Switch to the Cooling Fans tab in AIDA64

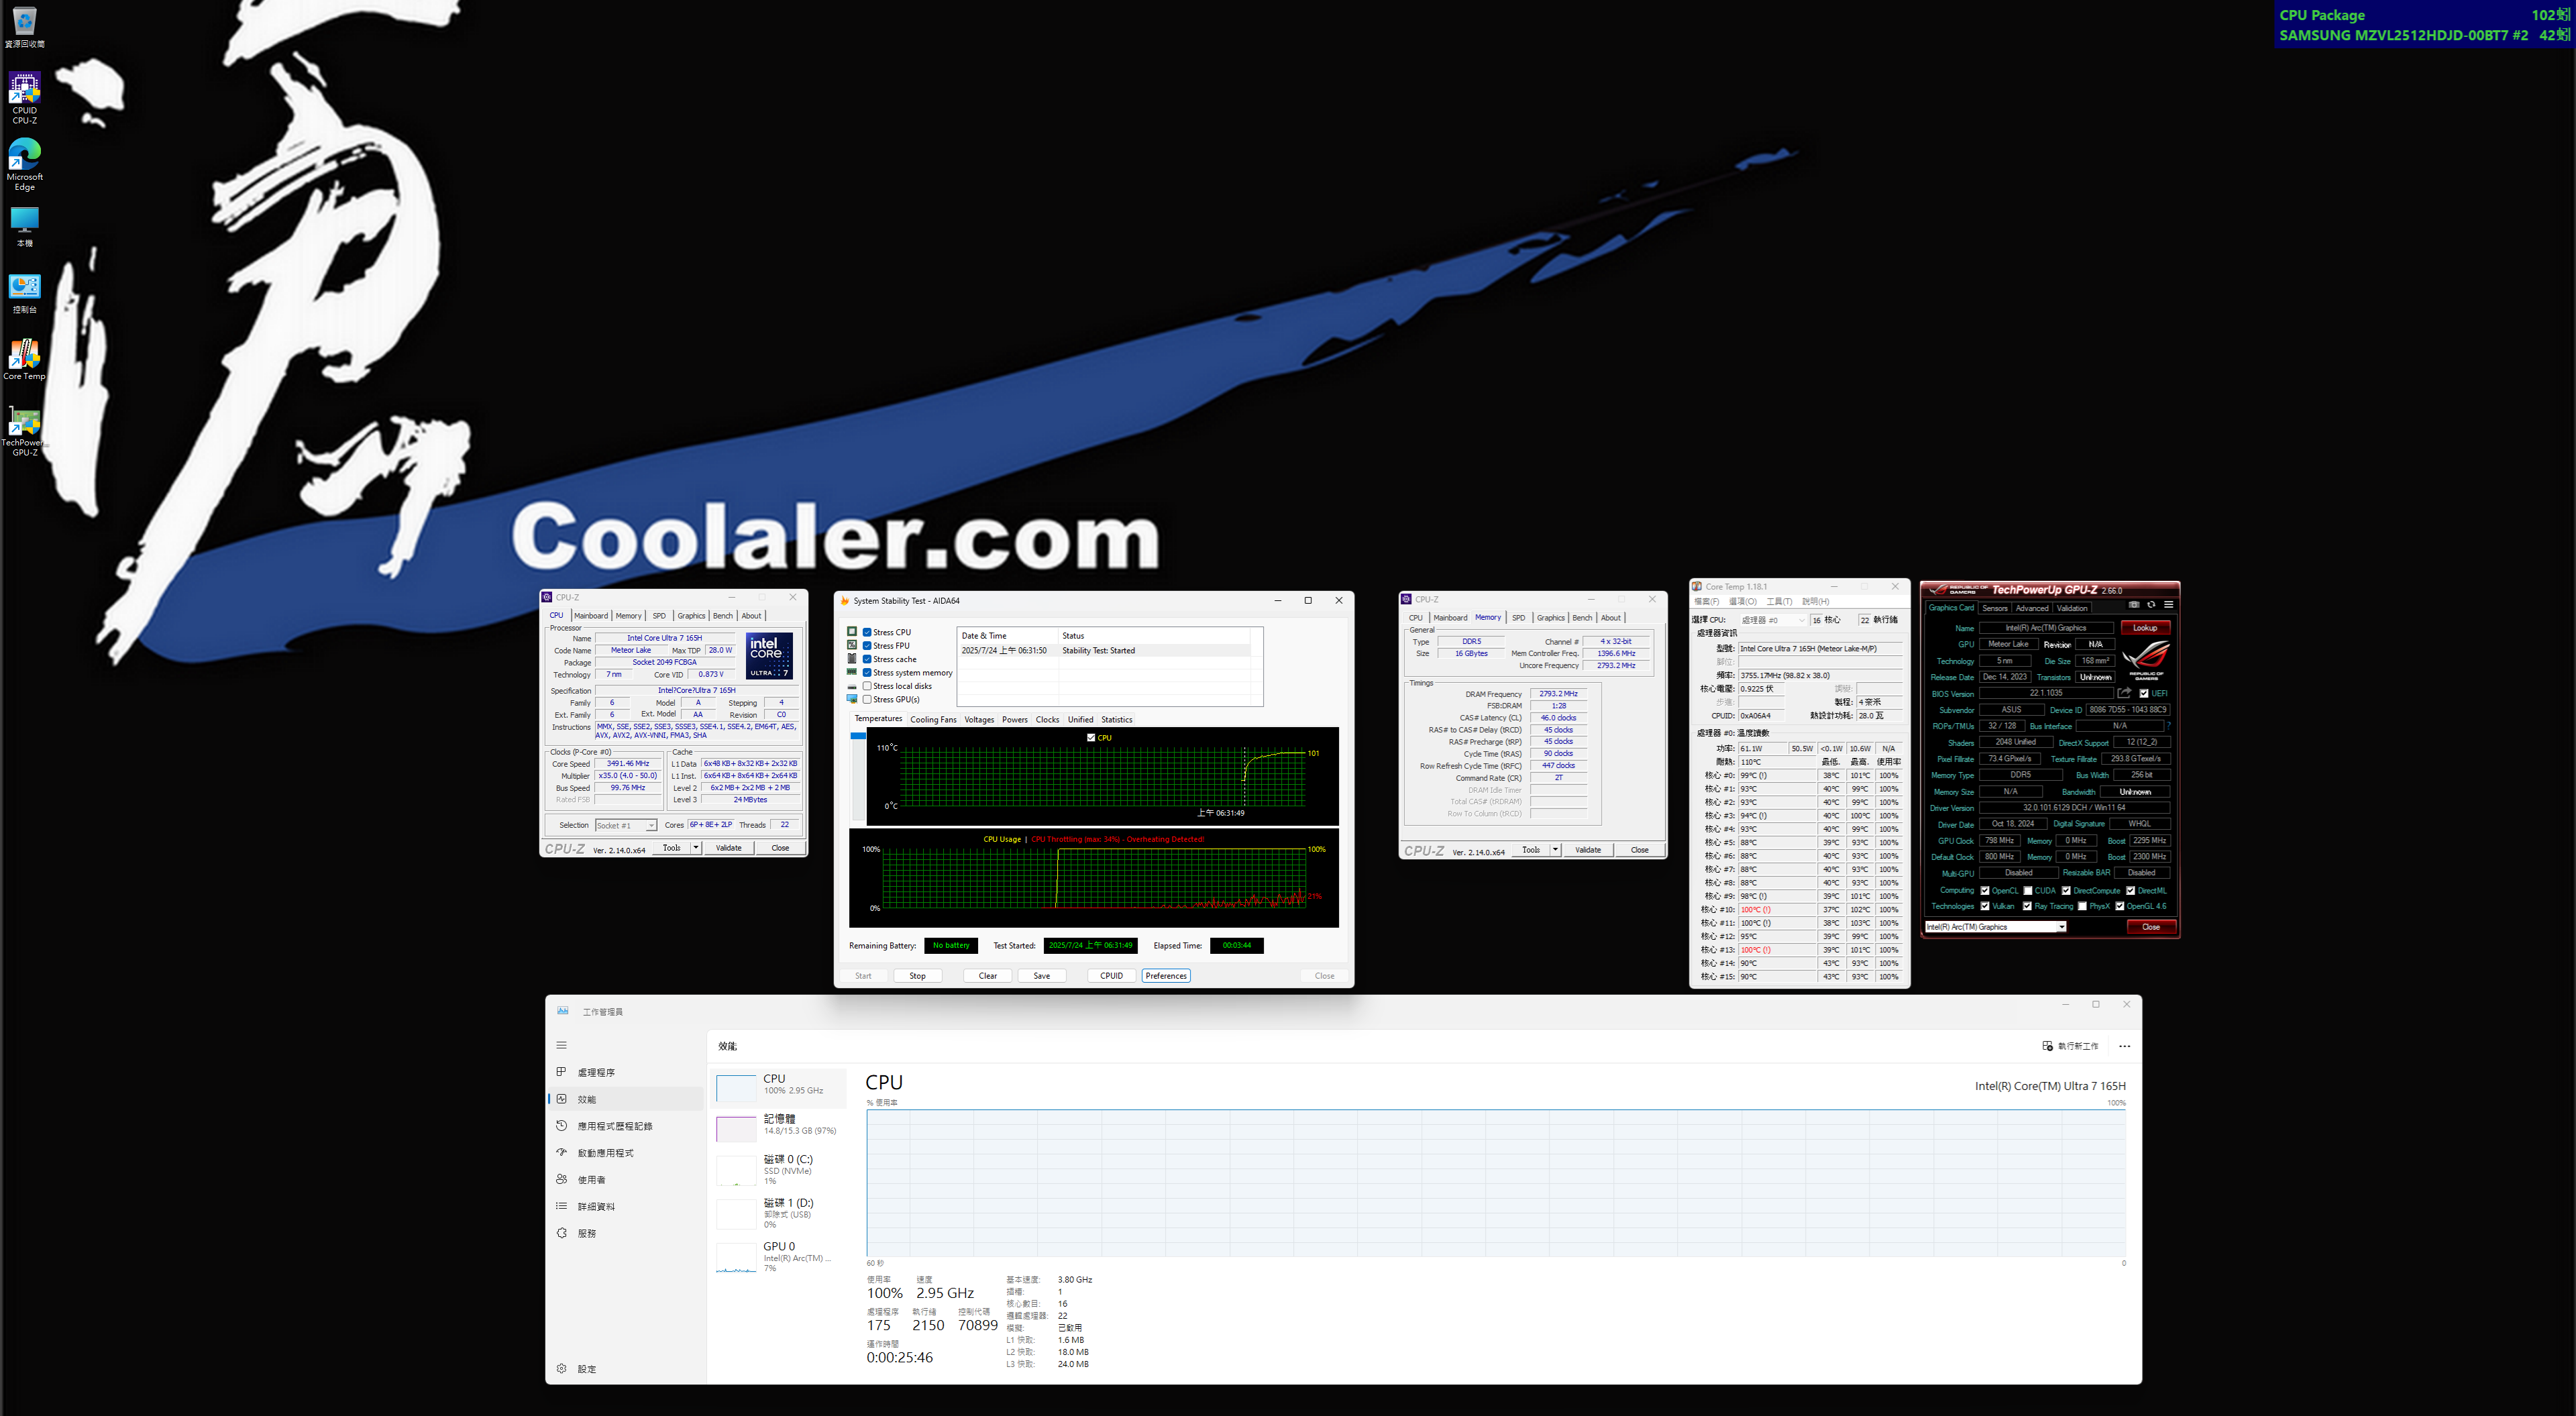click(x=933, y=720)
